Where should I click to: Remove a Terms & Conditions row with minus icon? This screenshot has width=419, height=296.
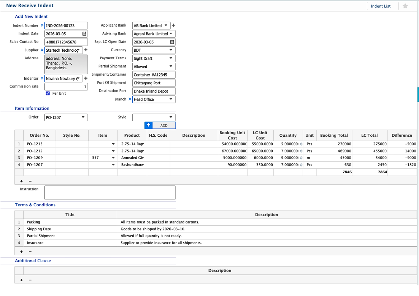[30, 251]
